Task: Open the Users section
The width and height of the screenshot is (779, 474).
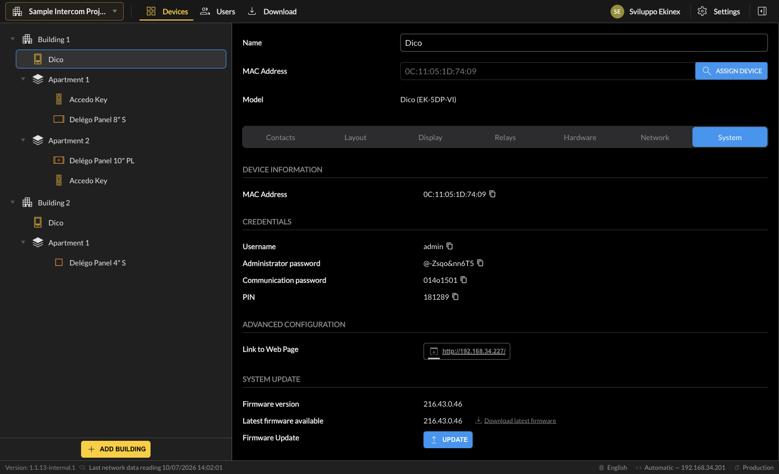Action: 218,11
